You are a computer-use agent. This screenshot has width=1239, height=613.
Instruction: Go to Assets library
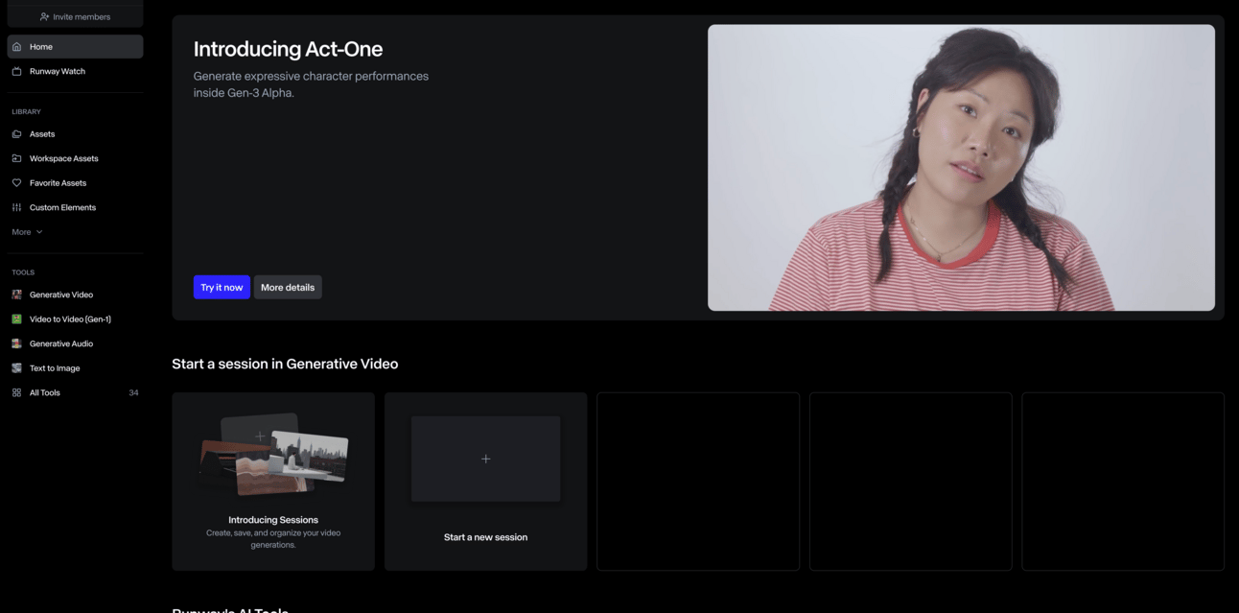pos(75,134)
